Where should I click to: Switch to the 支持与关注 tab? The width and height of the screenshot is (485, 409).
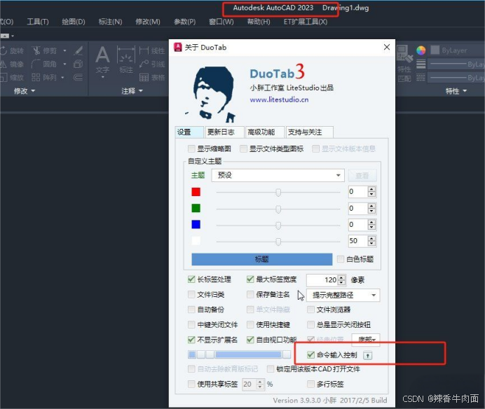[309, 132]
